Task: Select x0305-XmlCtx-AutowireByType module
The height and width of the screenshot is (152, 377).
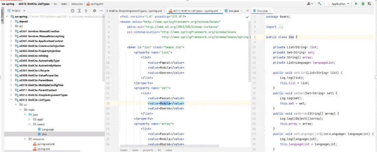Action: 39,61
